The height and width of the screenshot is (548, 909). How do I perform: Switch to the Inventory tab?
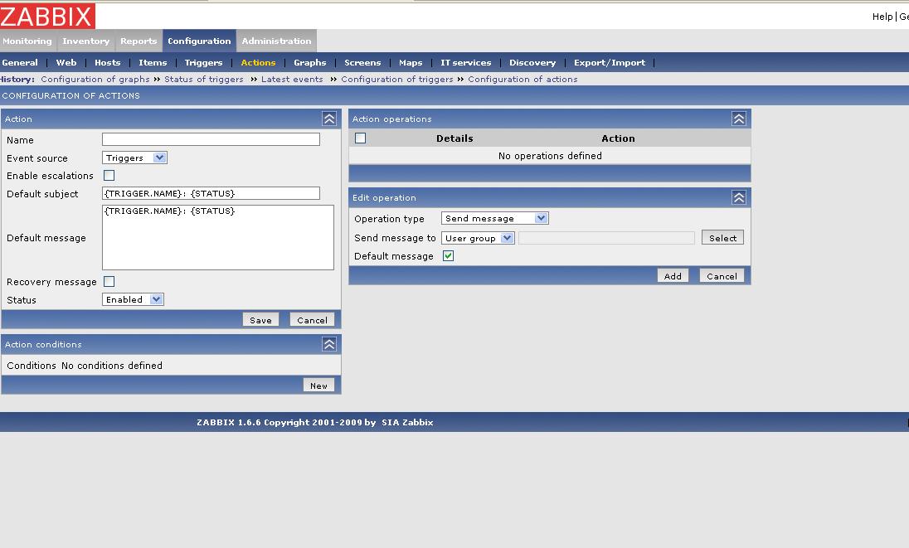point(85,41)
